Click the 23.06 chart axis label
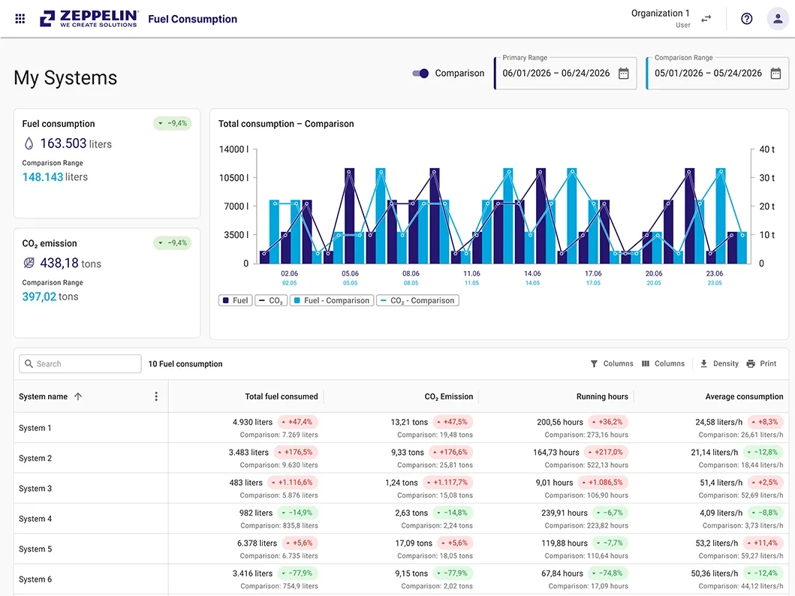 715,273
